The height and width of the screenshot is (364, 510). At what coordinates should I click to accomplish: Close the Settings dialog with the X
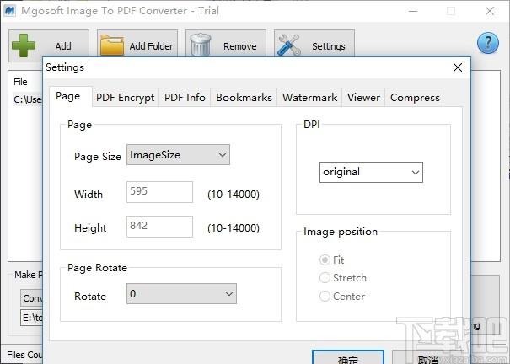coord(458,67)
